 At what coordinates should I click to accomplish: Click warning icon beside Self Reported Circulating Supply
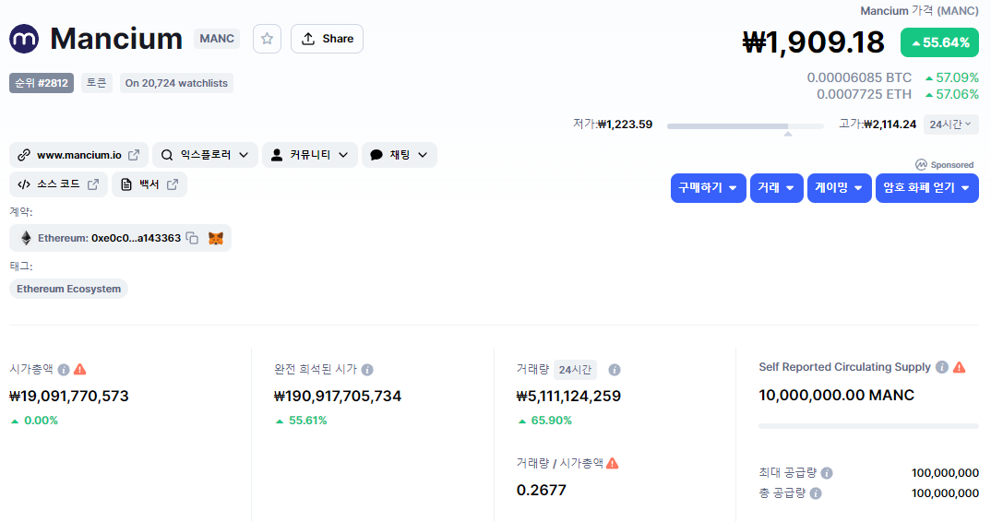pyautogui.click(x=960, y=367)
